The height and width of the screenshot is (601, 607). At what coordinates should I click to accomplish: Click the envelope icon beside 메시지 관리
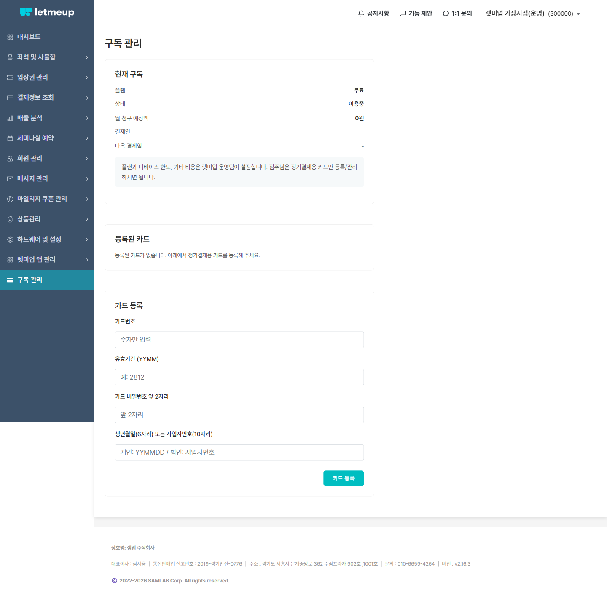[10, 179]
